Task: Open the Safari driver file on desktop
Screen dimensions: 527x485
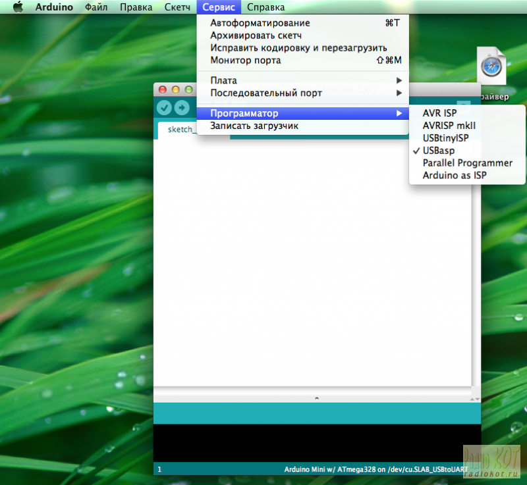Action: point(491,66)
